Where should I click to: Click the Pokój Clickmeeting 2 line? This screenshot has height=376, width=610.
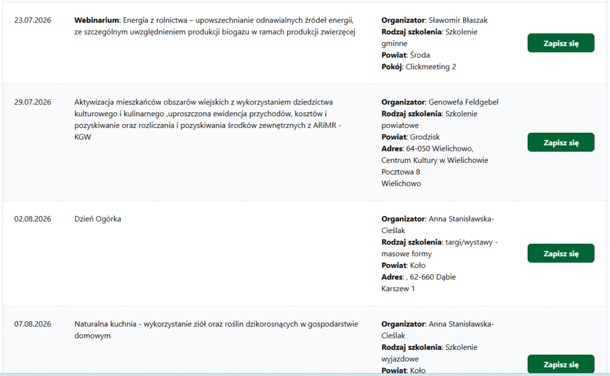click(419, 67)
